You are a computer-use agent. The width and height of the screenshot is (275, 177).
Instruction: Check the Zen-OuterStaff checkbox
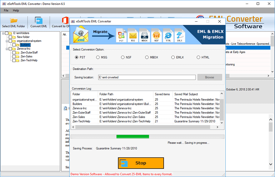click(x=14, y=52)
